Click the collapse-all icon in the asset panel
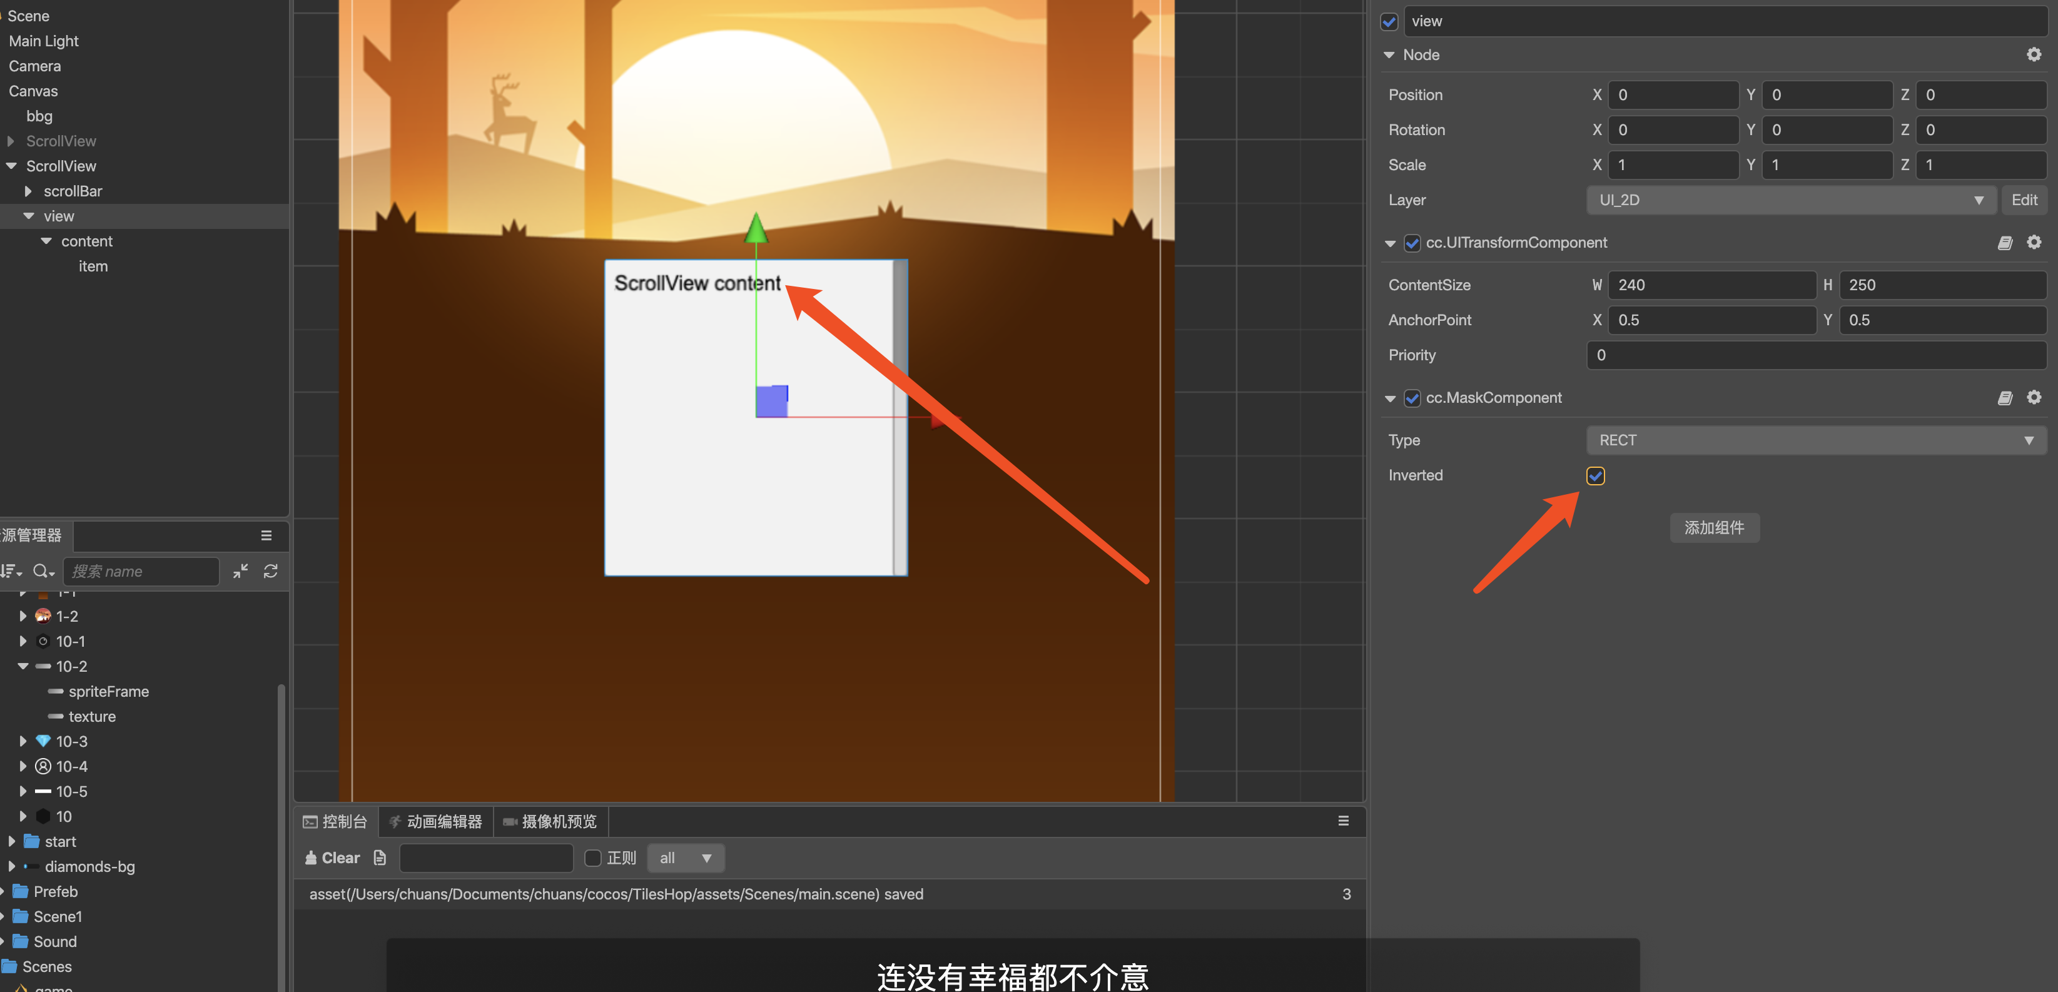The height and width of the screenshot is (992, 2058). (240, 571)
